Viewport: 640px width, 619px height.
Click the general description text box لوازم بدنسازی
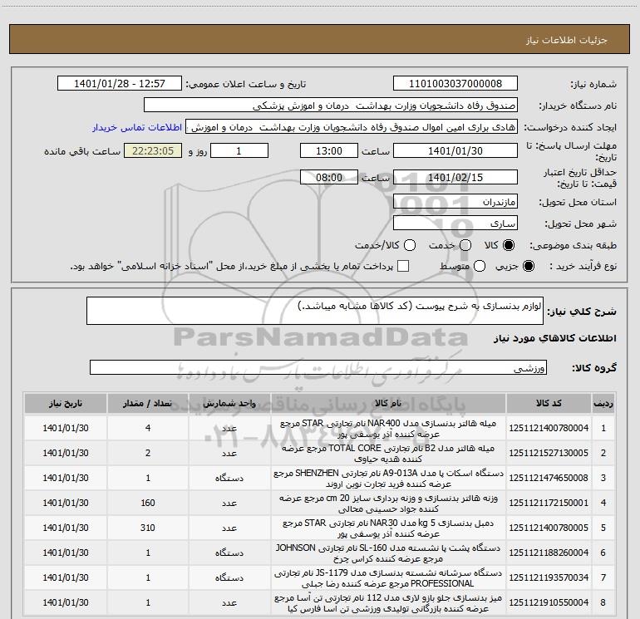[x=315, y=311]
